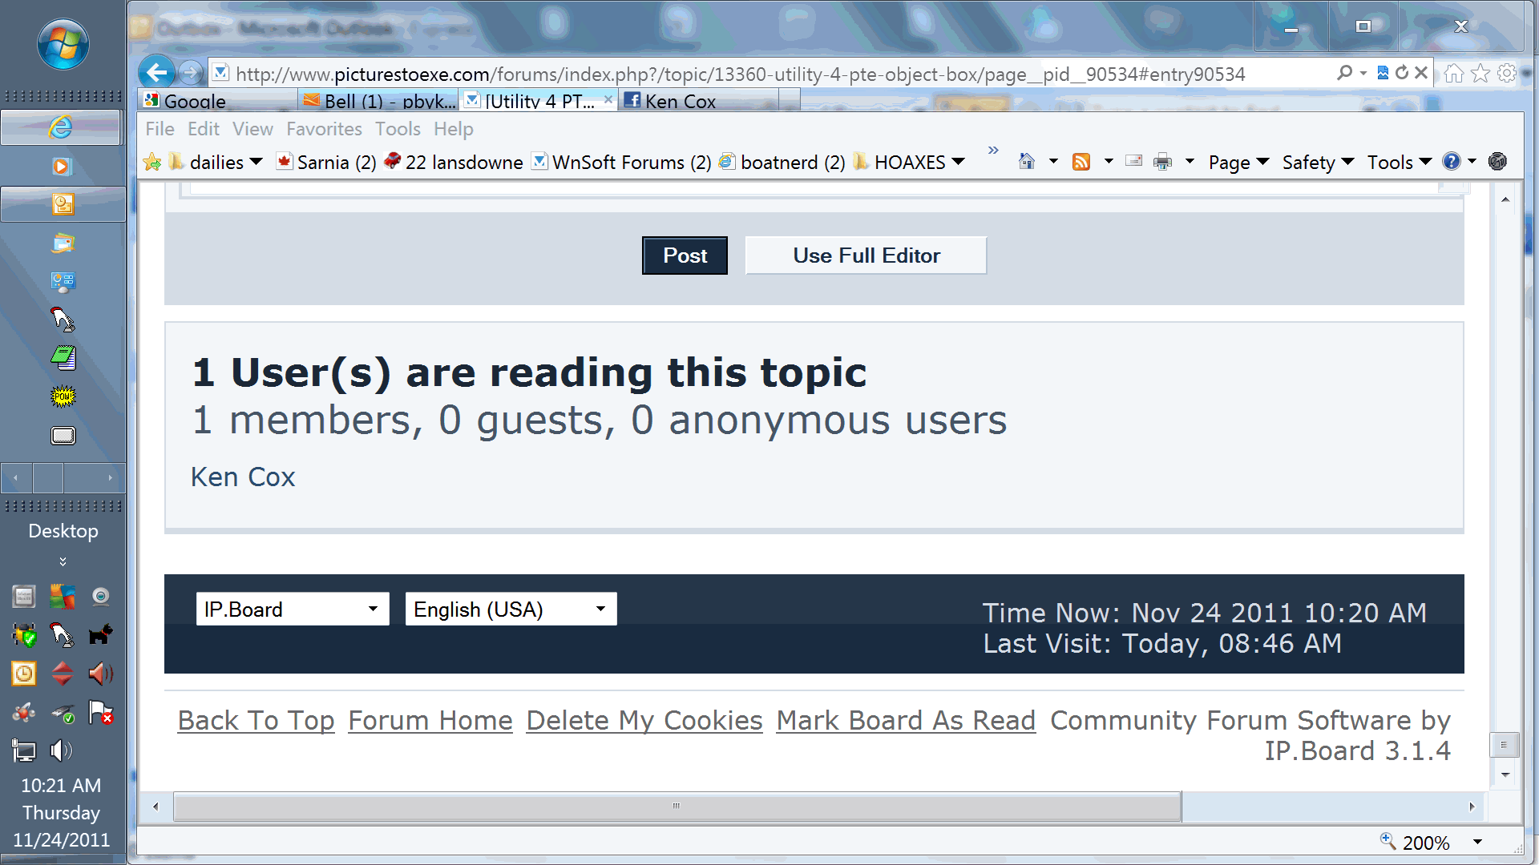Click the Read Mail envelope icon
The image size is (1539, 865).
click(x=1133, y=161)
